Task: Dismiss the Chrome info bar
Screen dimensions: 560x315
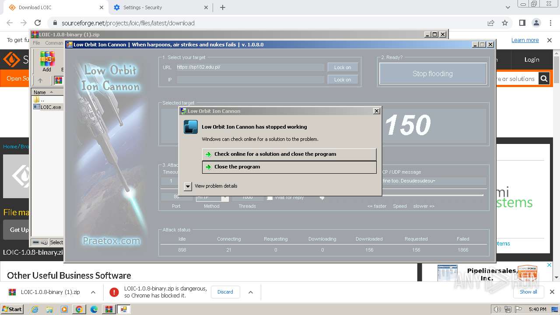Action: click(x=549, y=40)
